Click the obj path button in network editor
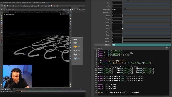The height and width of the screenshot is (97, 172). click(77, 10)
